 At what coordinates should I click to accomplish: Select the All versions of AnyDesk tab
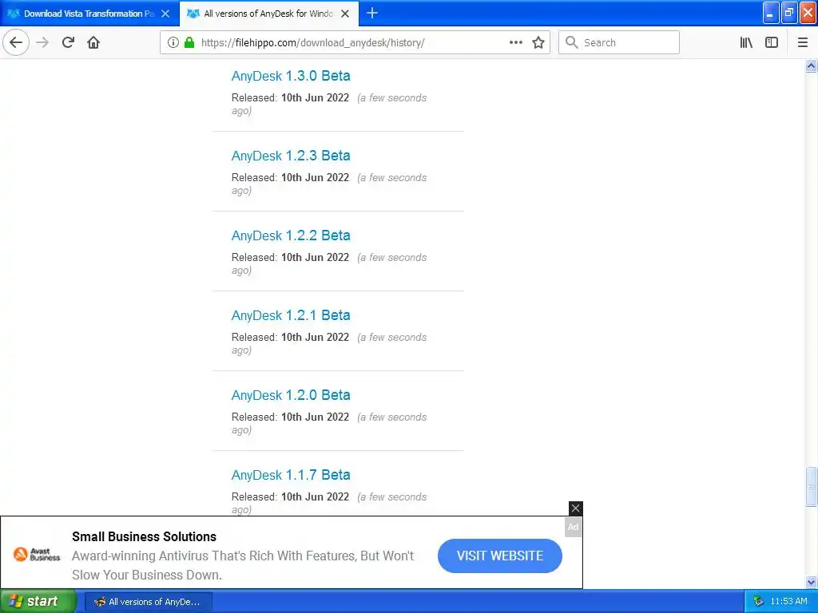click(268, 14)
